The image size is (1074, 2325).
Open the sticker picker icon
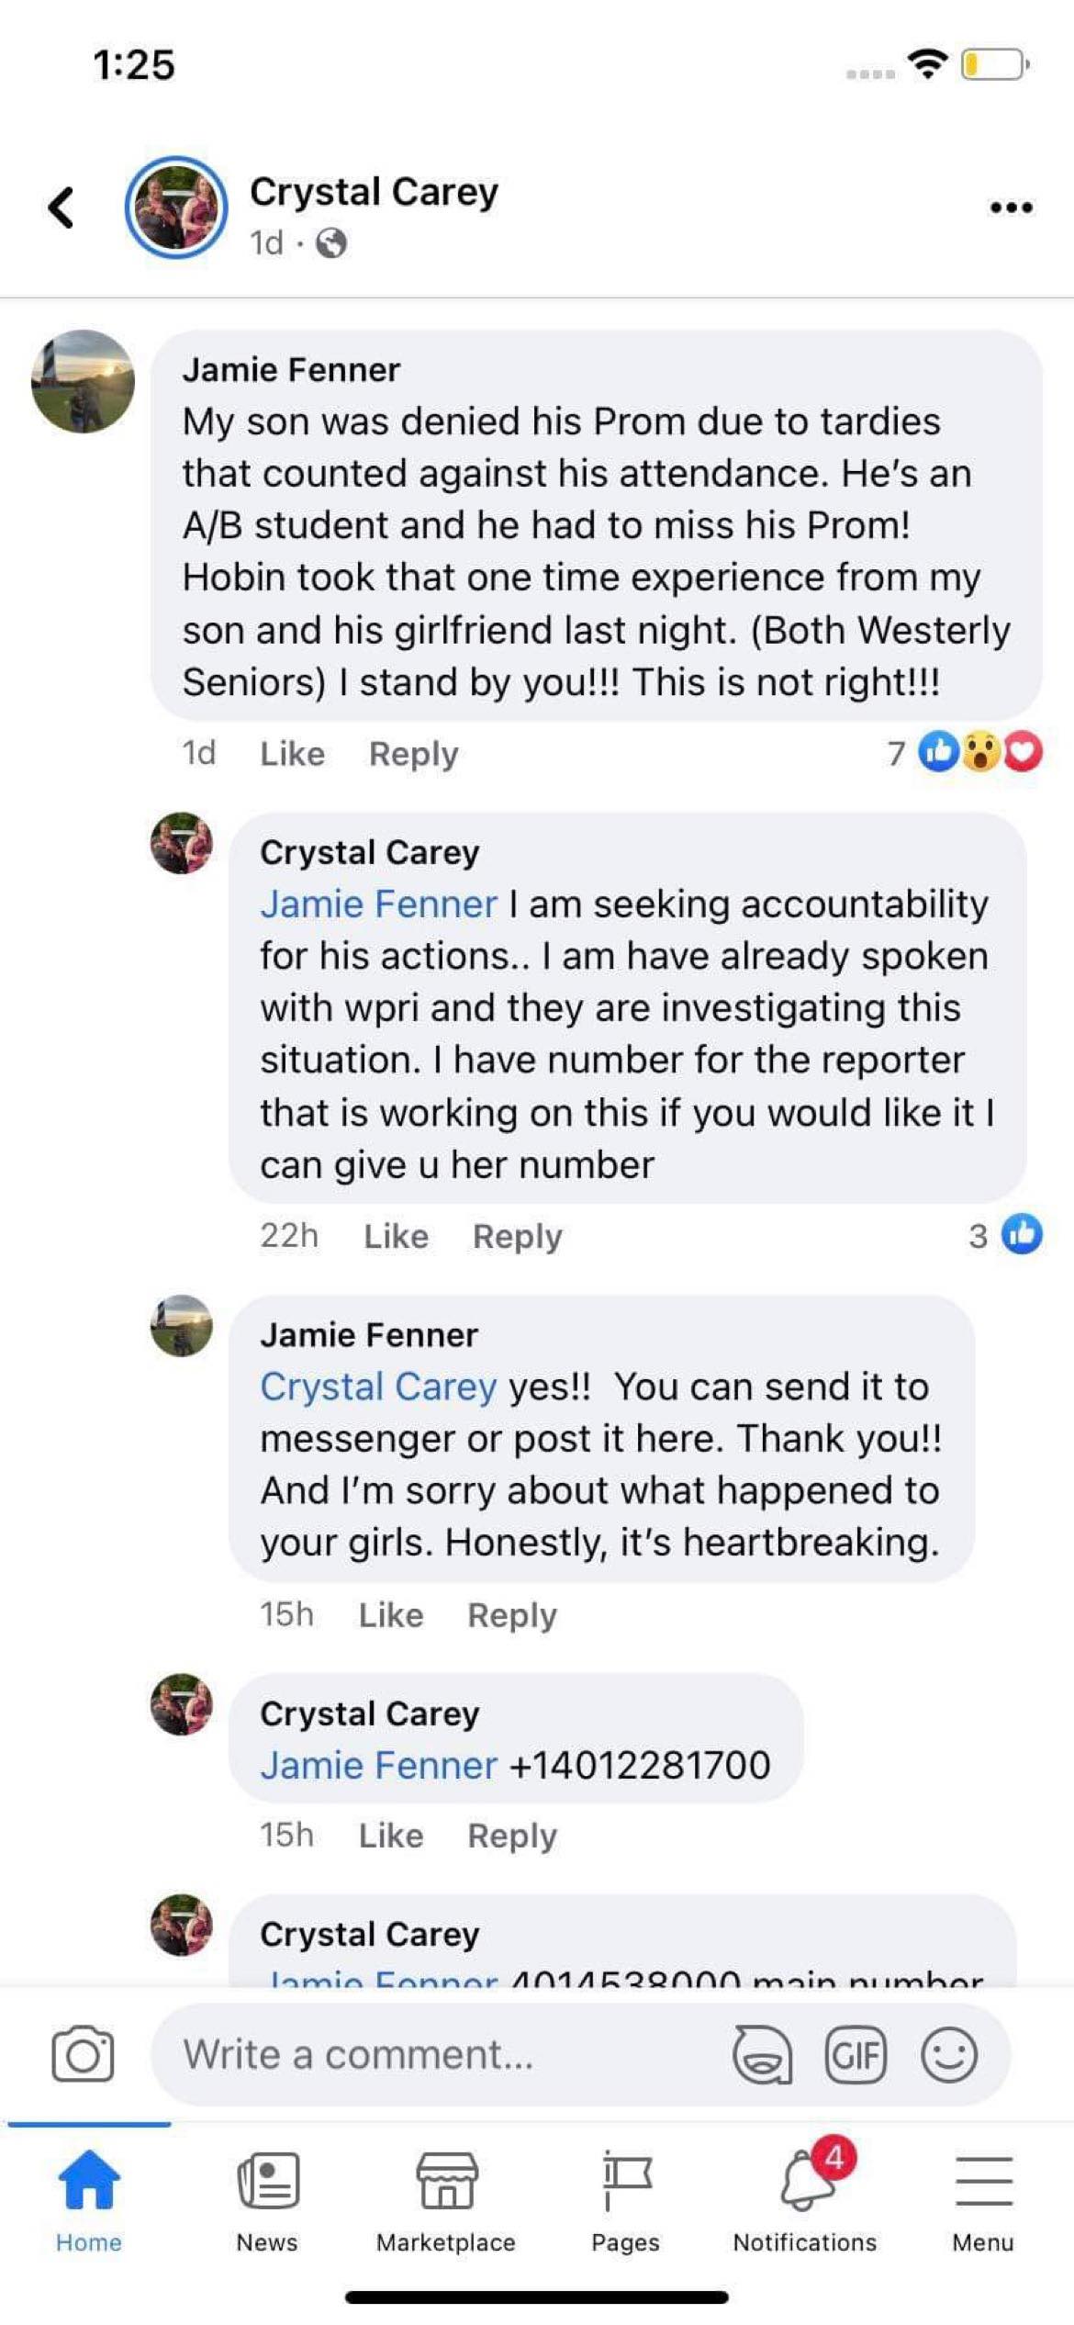point(762,2054)
